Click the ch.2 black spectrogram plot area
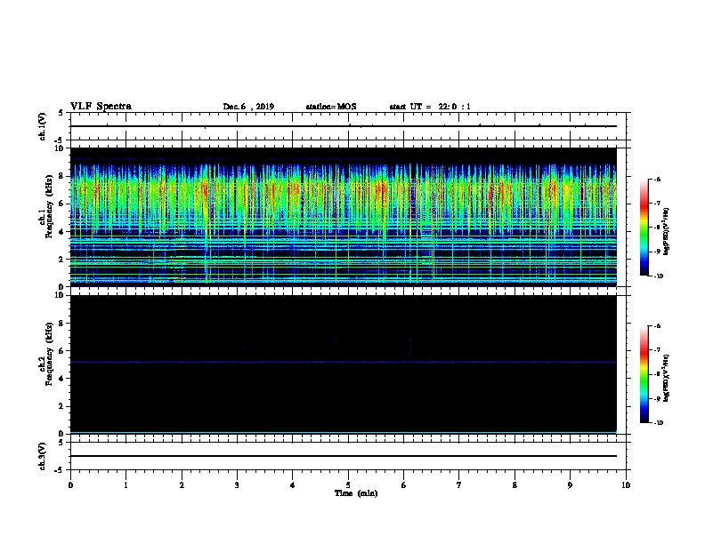This screenshot has width=705, height=544. tap(343, 364)
